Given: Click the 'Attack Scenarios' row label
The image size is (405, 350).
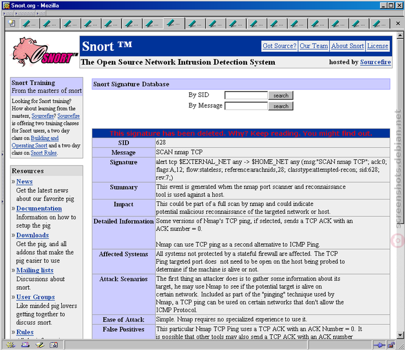Looking at the screenshot, I should pos(124,279).
